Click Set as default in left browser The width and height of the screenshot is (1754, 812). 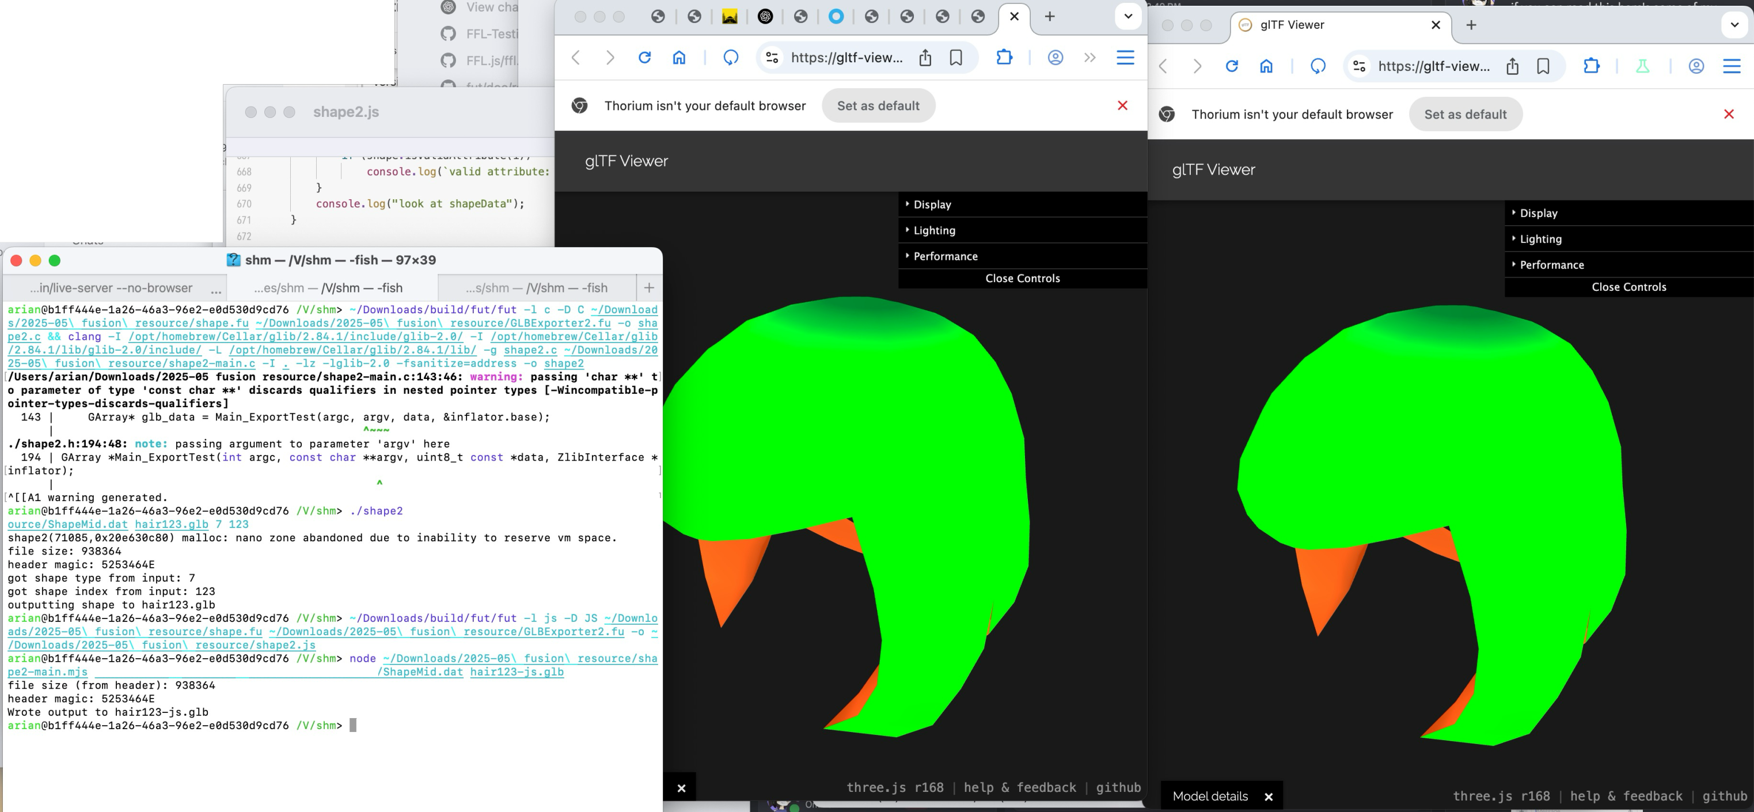click(878, 105)
